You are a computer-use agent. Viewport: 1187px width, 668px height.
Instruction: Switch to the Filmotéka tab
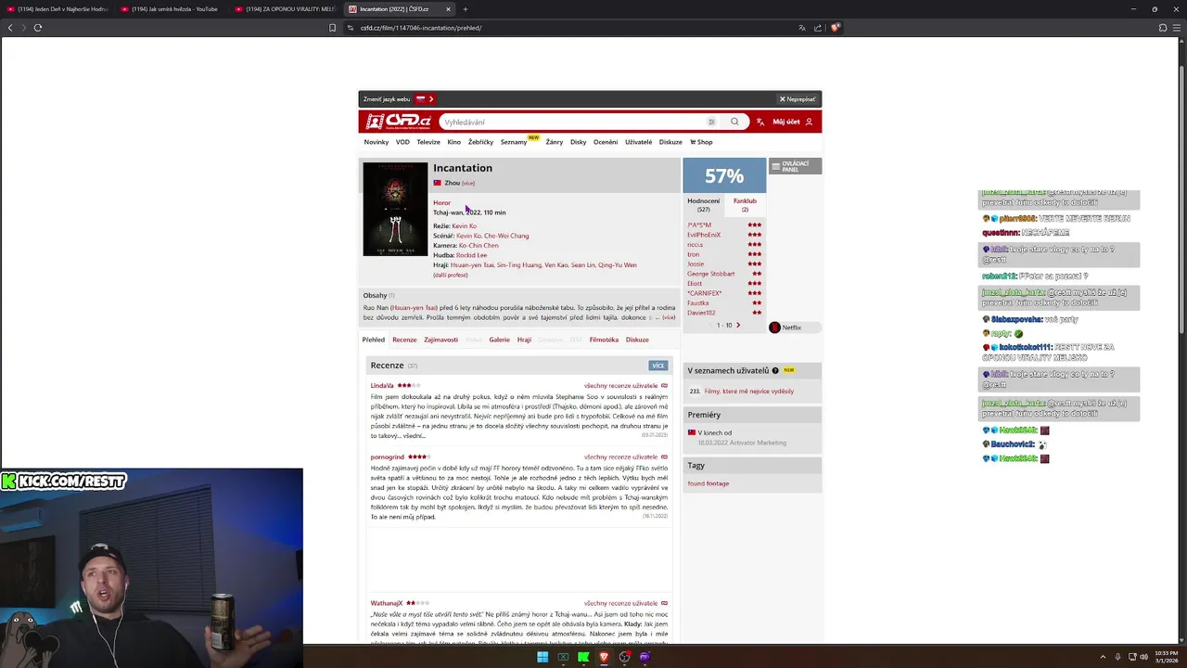point(604,340)
